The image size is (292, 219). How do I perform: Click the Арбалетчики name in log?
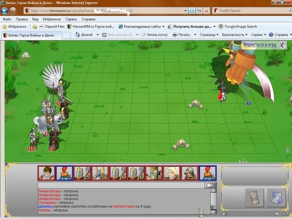124,206
